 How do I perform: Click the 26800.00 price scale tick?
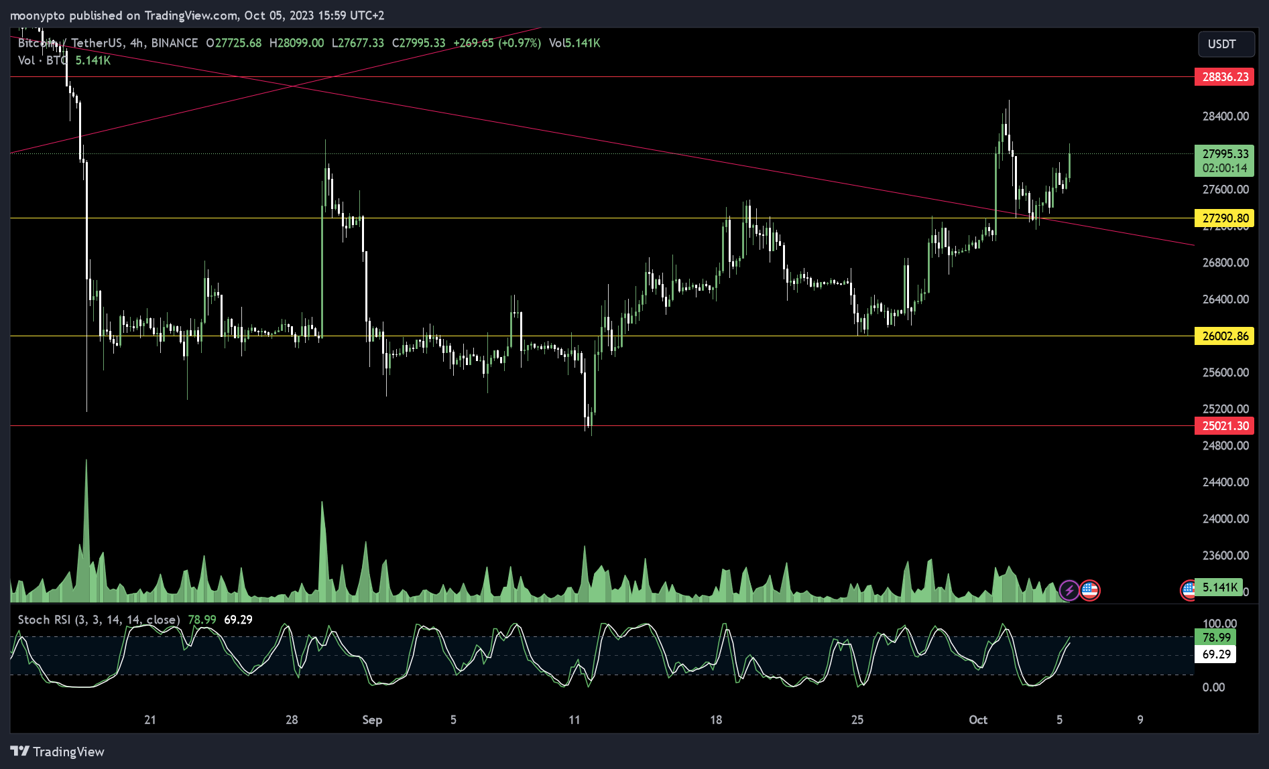[1225, 263]
